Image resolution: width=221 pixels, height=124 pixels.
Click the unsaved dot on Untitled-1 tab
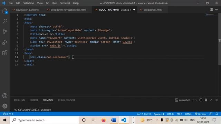pos(134,10)
